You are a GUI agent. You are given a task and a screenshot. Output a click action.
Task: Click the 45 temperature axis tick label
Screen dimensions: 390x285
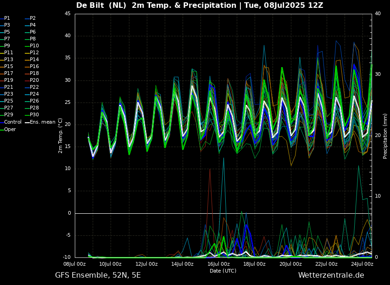point(67,14)
